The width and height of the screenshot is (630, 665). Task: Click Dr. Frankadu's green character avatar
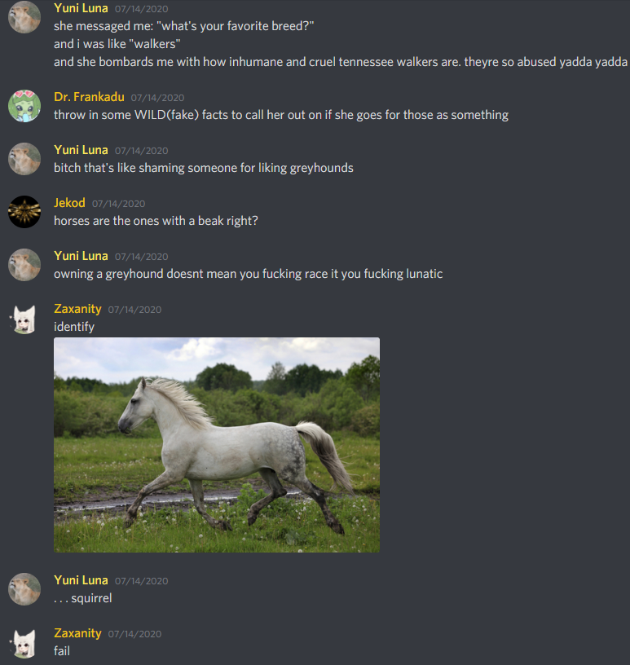(24, 106)
